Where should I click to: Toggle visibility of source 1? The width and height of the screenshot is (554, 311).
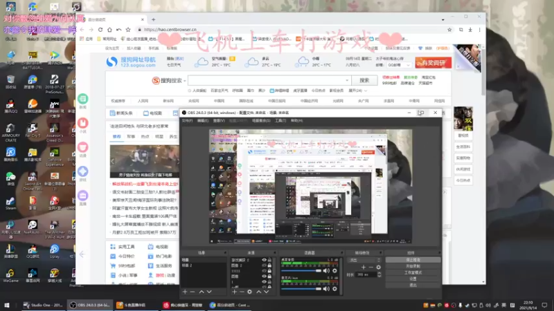coord(264,282)
